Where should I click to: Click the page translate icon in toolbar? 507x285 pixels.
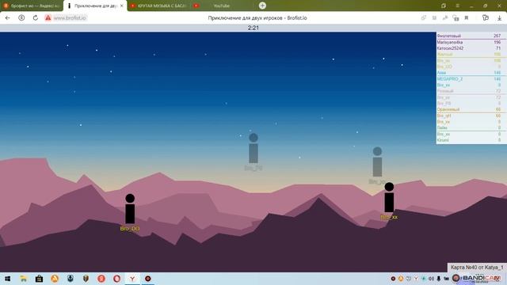445,17
